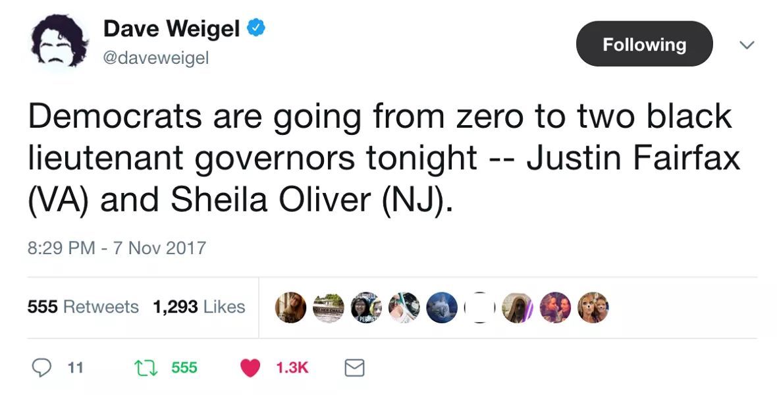Click the hooded figure liker avatar
This screenshot has height=395, width=777.
518,307
